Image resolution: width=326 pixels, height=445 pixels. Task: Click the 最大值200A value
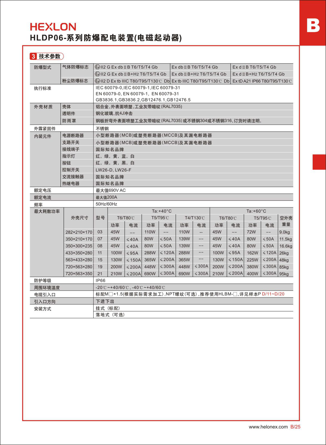pos(107,197)
